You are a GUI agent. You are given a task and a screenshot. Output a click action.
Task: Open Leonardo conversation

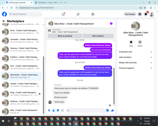click(x=21, y=41)
